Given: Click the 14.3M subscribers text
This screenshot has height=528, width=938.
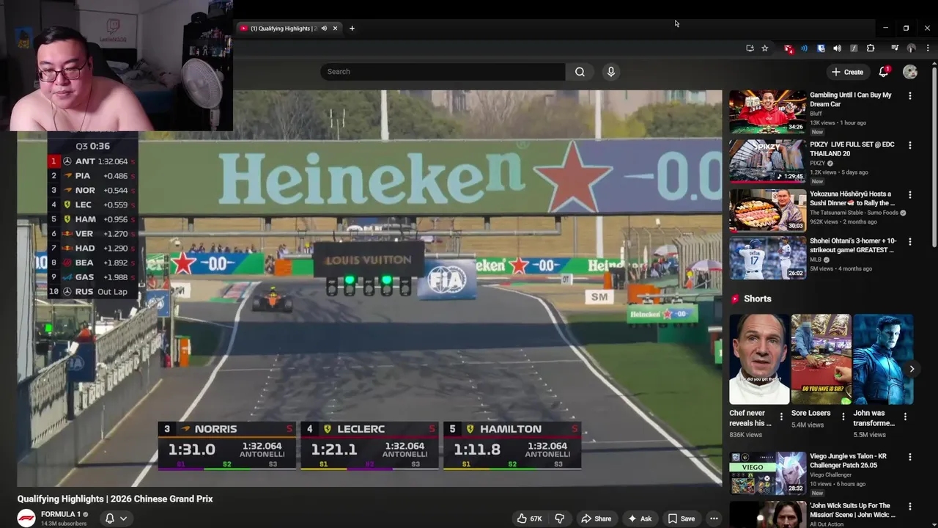Looking at the screenshot, I should [x=64, y=524].
